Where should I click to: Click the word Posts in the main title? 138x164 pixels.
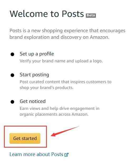tap(73, 14)
